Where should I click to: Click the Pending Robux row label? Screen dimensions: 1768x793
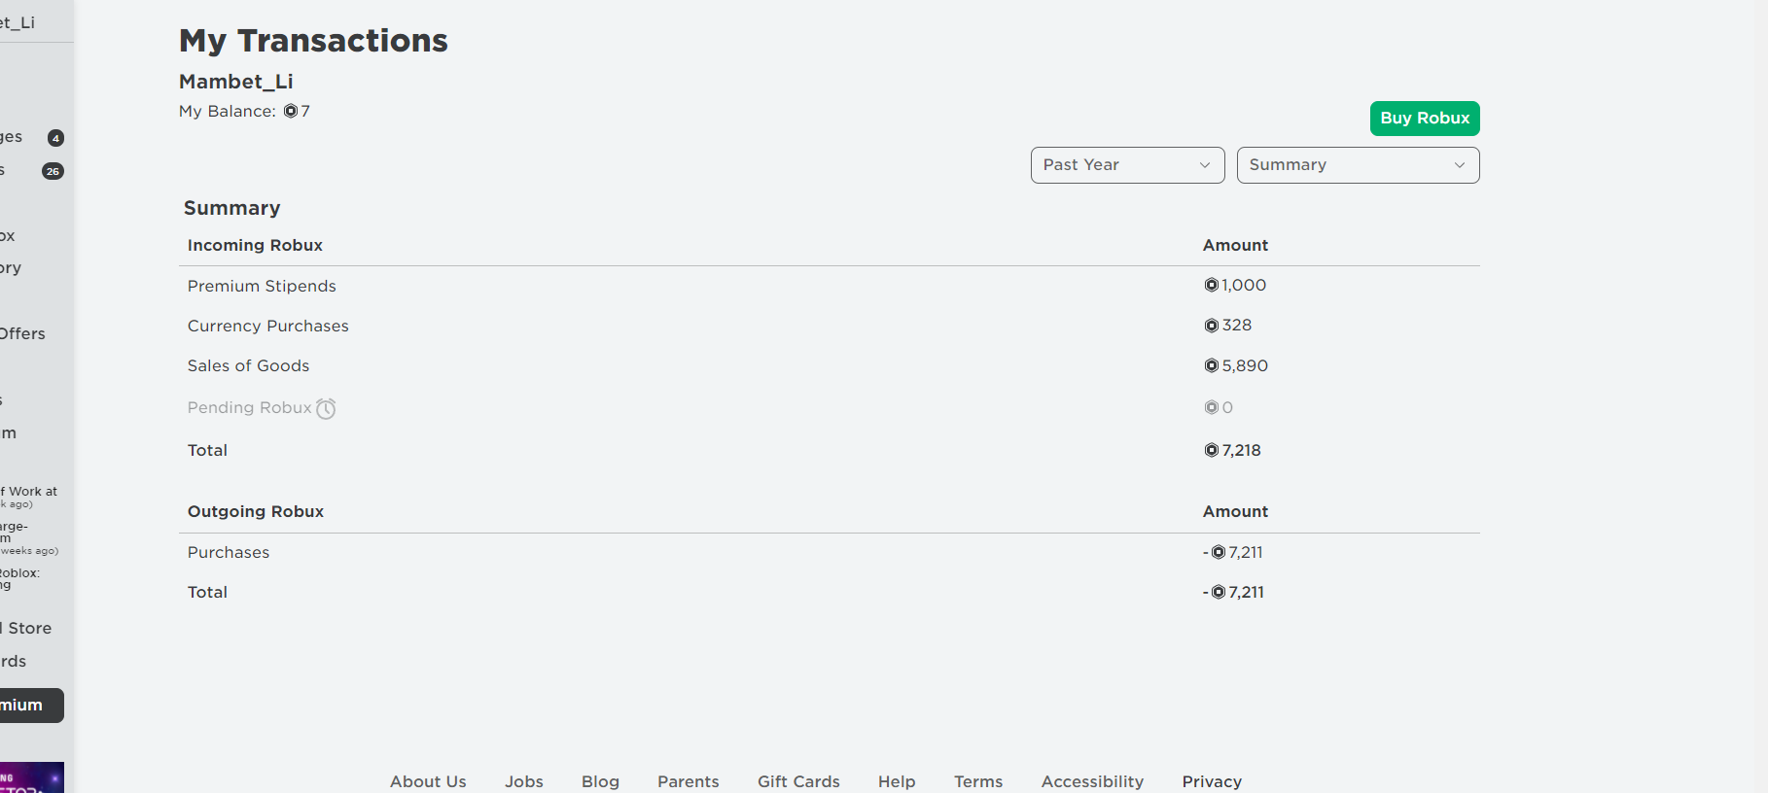(x=250, y=407)
